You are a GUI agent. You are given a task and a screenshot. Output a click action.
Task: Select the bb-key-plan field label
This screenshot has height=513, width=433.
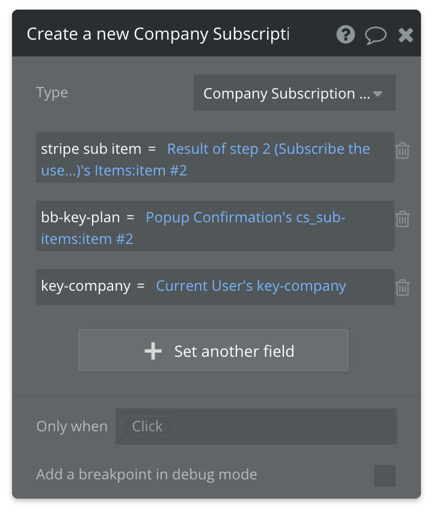pyautogui.click(x=80, y=217)
